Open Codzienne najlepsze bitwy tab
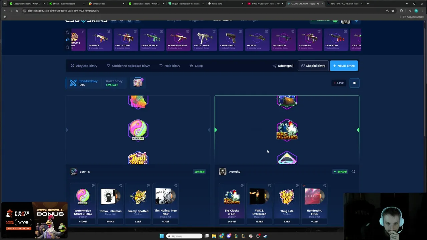427x240 pixels. pyautogui.click(x=128, y=66)
